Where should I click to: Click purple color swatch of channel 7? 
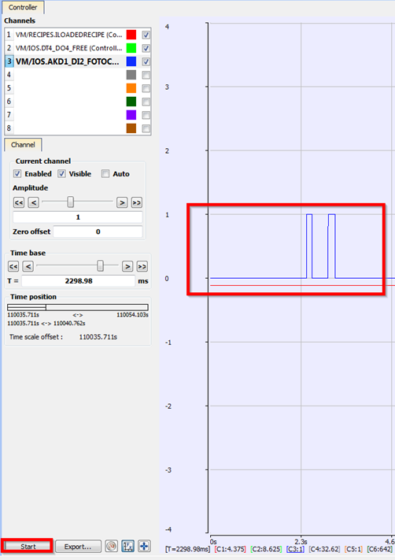pos(131,115)
